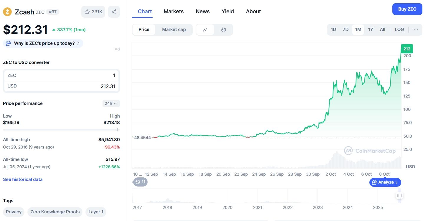Click the Zcash coin logo icon
This screenshot has height=221, width=428.
(x=7, y=12)
